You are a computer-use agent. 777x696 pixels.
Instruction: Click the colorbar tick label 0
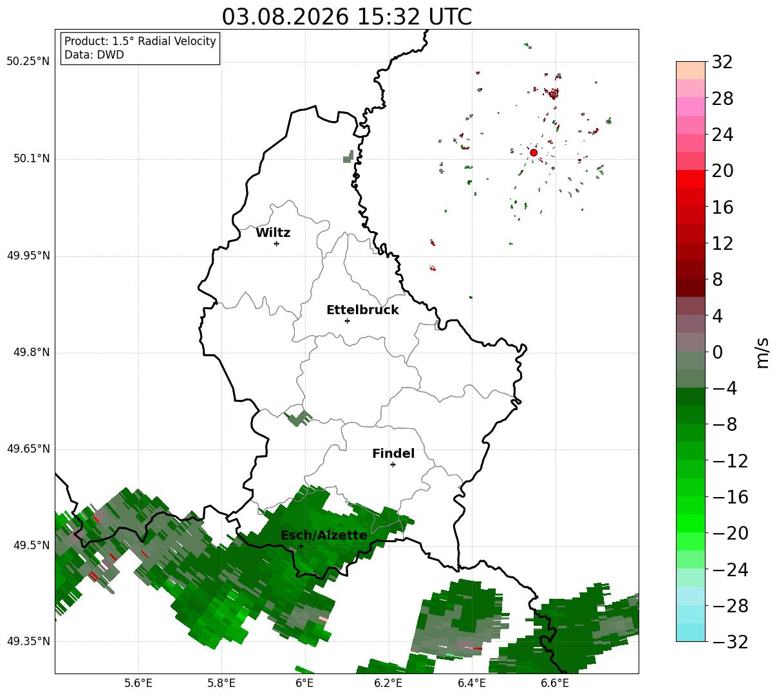coord(717,352)
